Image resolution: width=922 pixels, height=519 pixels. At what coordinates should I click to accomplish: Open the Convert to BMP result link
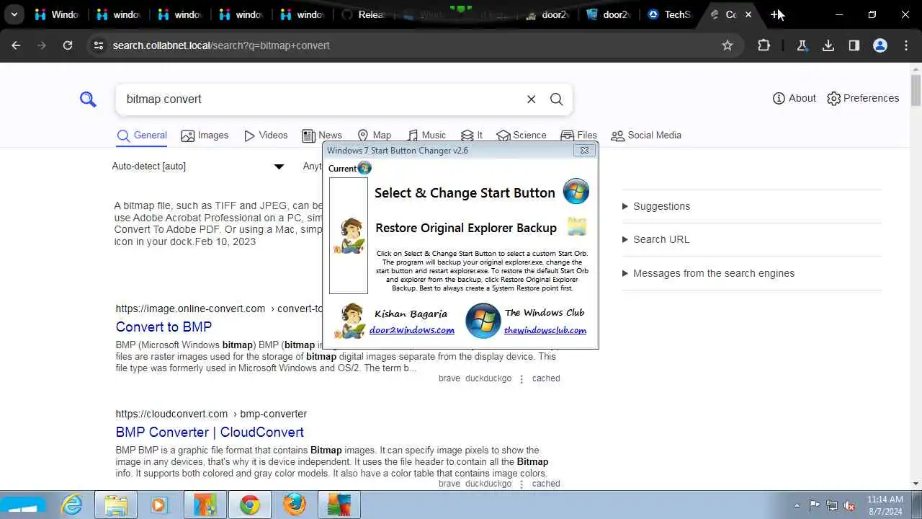point(164,327)
